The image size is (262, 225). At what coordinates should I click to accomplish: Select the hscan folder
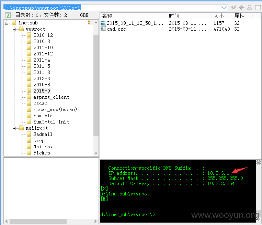(x=41, y=103)
